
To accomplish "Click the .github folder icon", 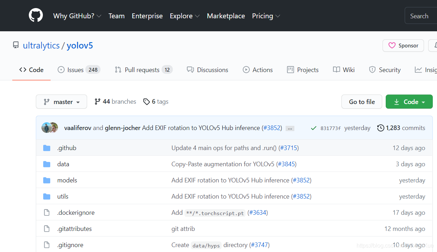I will [47, 148].
